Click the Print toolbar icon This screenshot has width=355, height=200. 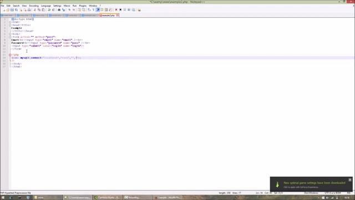[x=29, y=10]
